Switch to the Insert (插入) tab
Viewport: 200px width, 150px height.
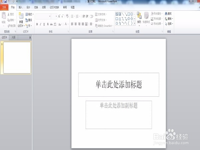(x=20, y=7)
